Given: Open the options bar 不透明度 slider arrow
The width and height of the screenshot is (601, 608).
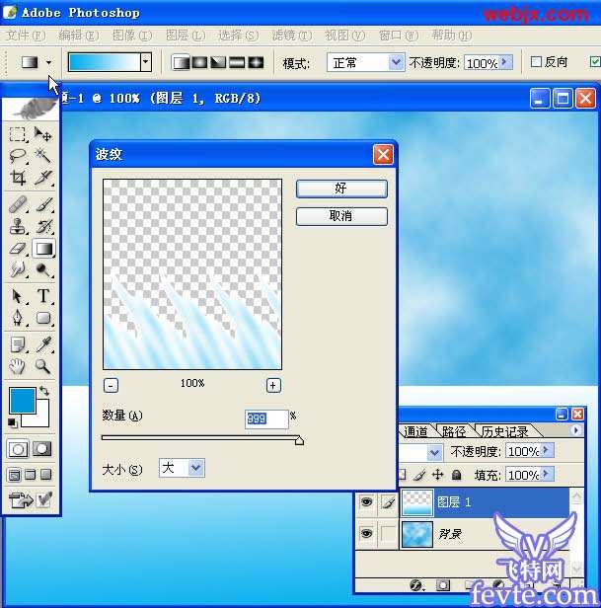Looking at the screenshot, I should click(x=505, y=62).
